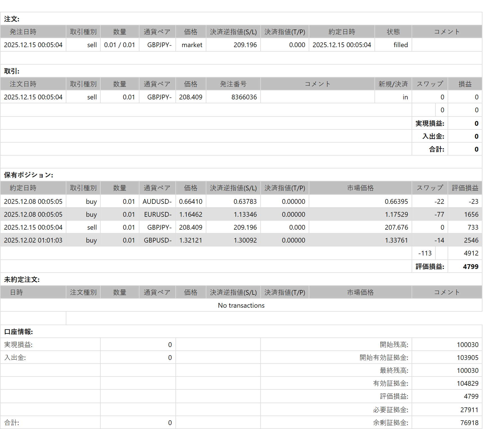This screenshot has width=483, height=429.
Task: Select the 必要証拠金 value 27911
Action: pos(469,410)
